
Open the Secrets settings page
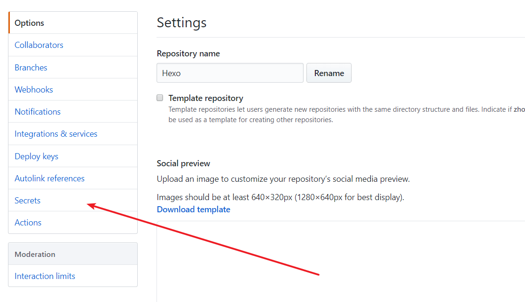[x=28, y=201]
